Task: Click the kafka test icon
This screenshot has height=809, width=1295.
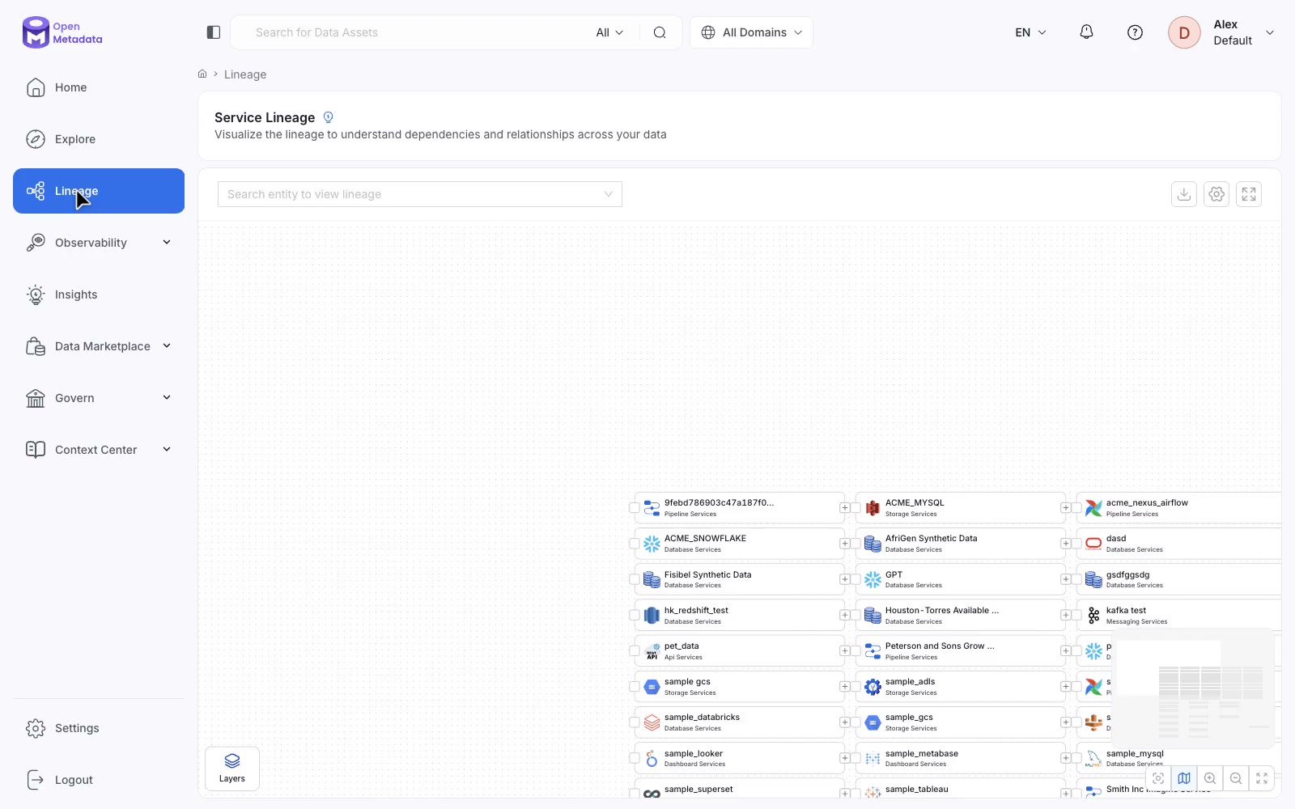Action: [x=1093, y=616]
